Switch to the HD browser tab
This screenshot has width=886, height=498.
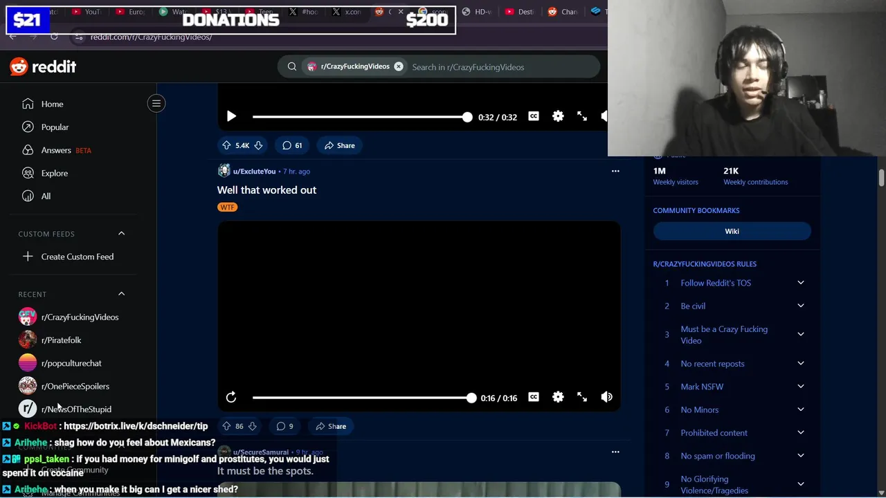(476, 11)
